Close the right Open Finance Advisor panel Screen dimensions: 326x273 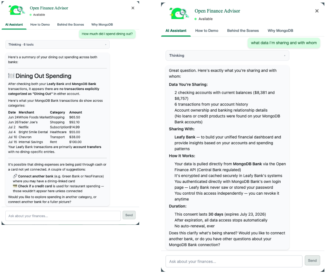317,11
